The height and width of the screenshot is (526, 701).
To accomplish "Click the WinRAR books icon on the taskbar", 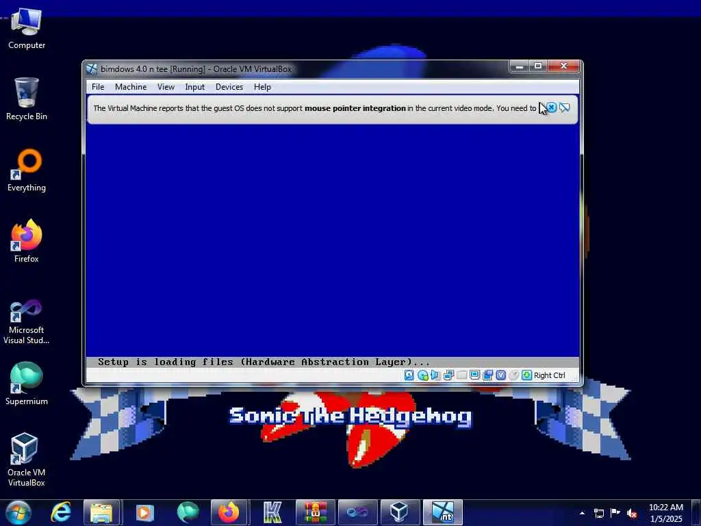I will (315, 512).
